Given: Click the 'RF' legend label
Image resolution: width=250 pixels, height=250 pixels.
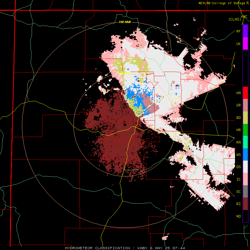Looking at the screenshot, I should 238,31.
